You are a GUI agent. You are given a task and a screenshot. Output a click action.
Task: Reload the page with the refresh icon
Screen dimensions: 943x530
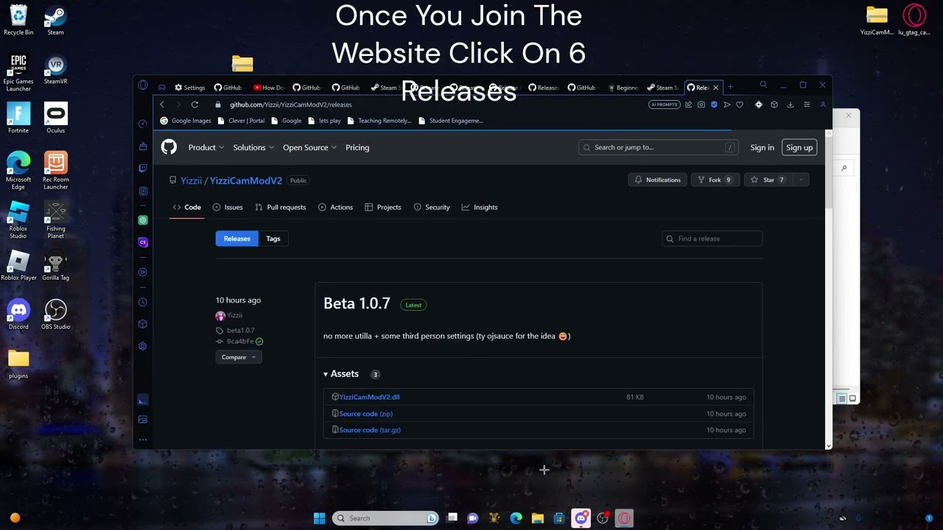[194, 105]
